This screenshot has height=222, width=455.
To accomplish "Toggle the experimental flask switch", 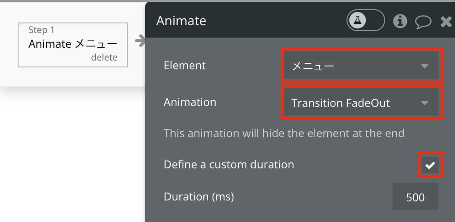I will [366, 20].
